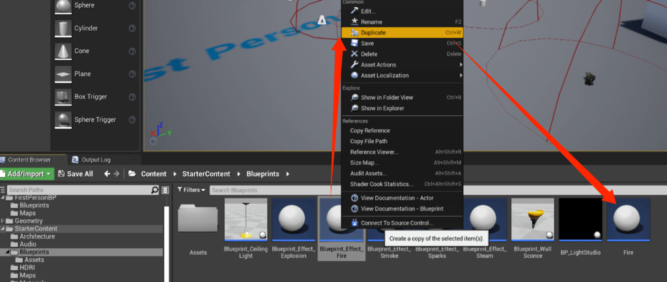Choose Delete in context menu
667x282 pixels.
402,54
